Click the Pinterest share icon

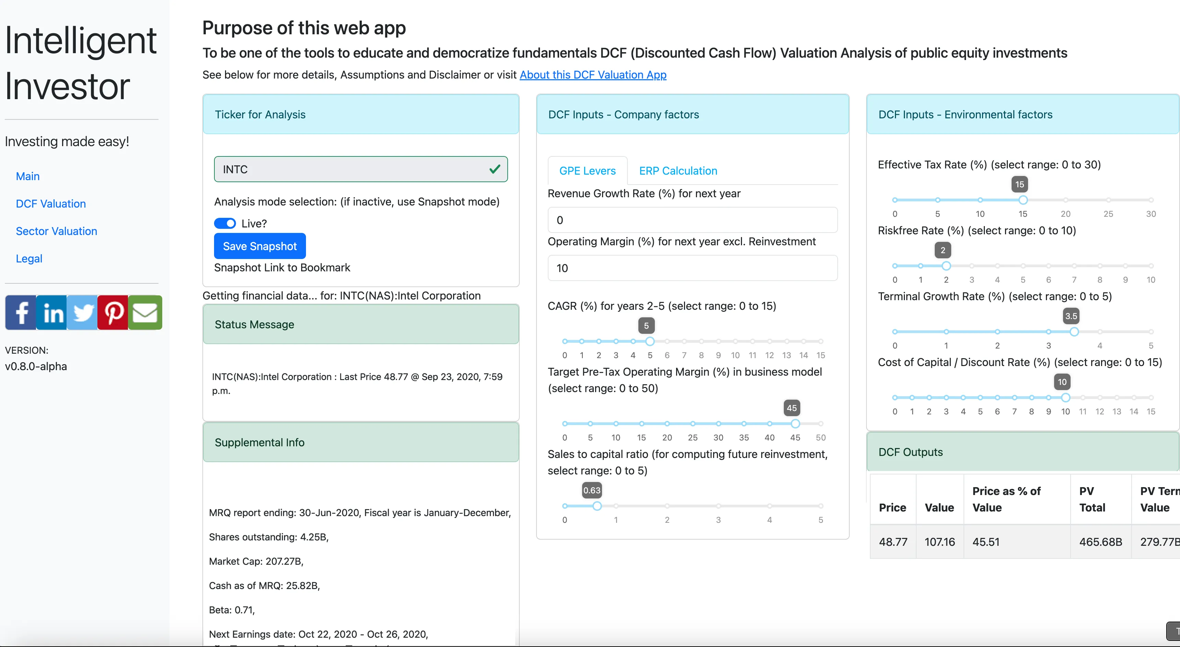click(x=113, y=313)
